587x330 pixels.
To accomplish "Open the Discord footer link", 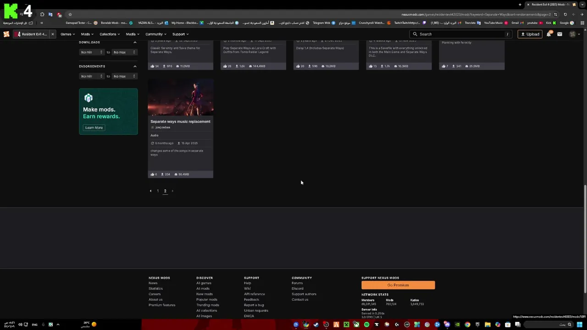I will pos(298,288).
